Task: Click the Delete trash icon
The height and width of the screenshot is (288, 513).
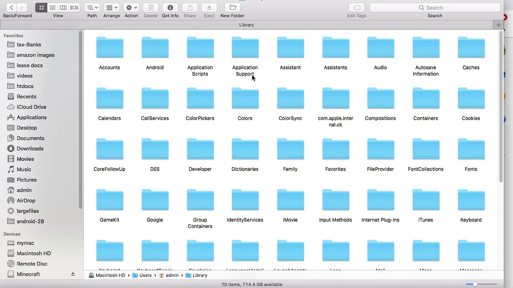Action: tap(151, 8)
